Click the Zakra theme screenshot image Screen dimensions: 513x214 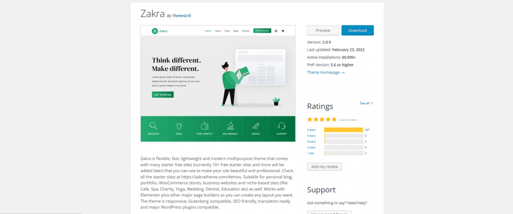(218, 83)
